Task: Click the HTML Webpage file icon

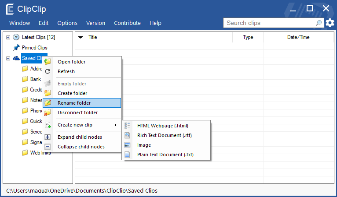Action: pyautogui.click(x=128, y=126)
